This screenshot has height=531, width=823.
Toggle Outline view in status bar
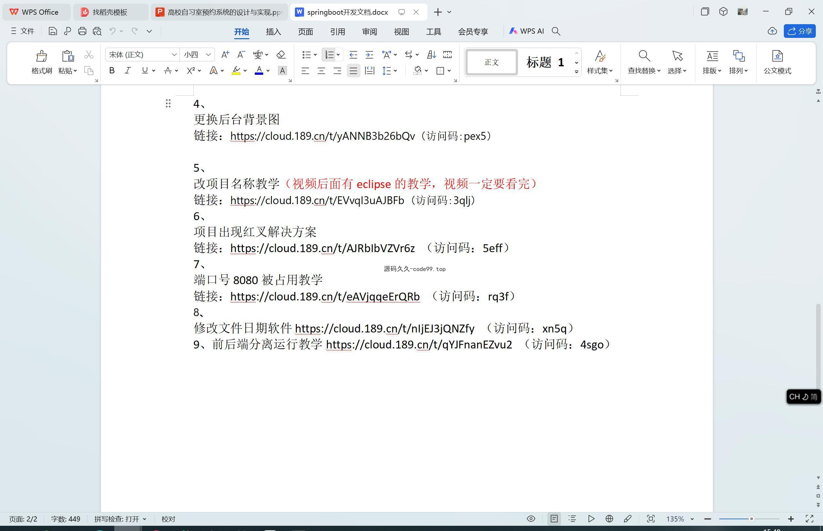click(572, 519)
